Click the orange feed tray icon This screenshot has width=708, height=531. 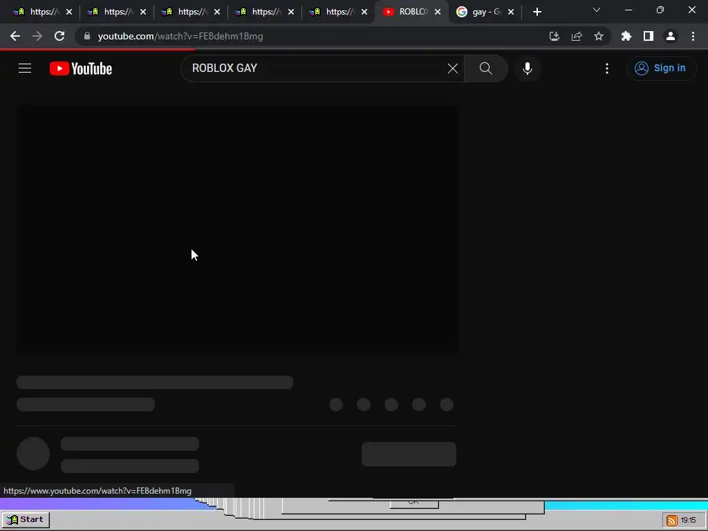pyautogui.click(x=672, y=521)
